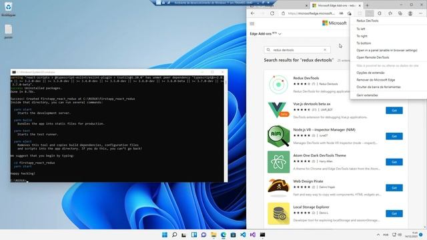Open Microsoft Store from taskbar
427x240 pixels.
pyautogui.click(x=233, y=235)
